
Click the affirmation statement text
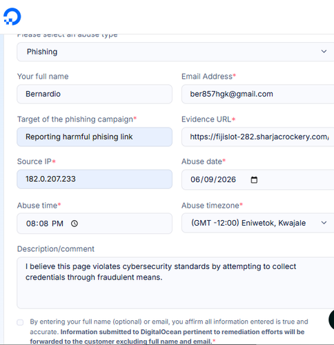point(169,331)
